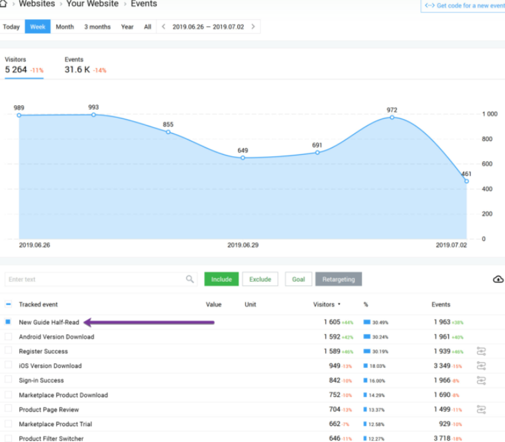Toggle the select-all checkbox in table header

click(8, 304)
